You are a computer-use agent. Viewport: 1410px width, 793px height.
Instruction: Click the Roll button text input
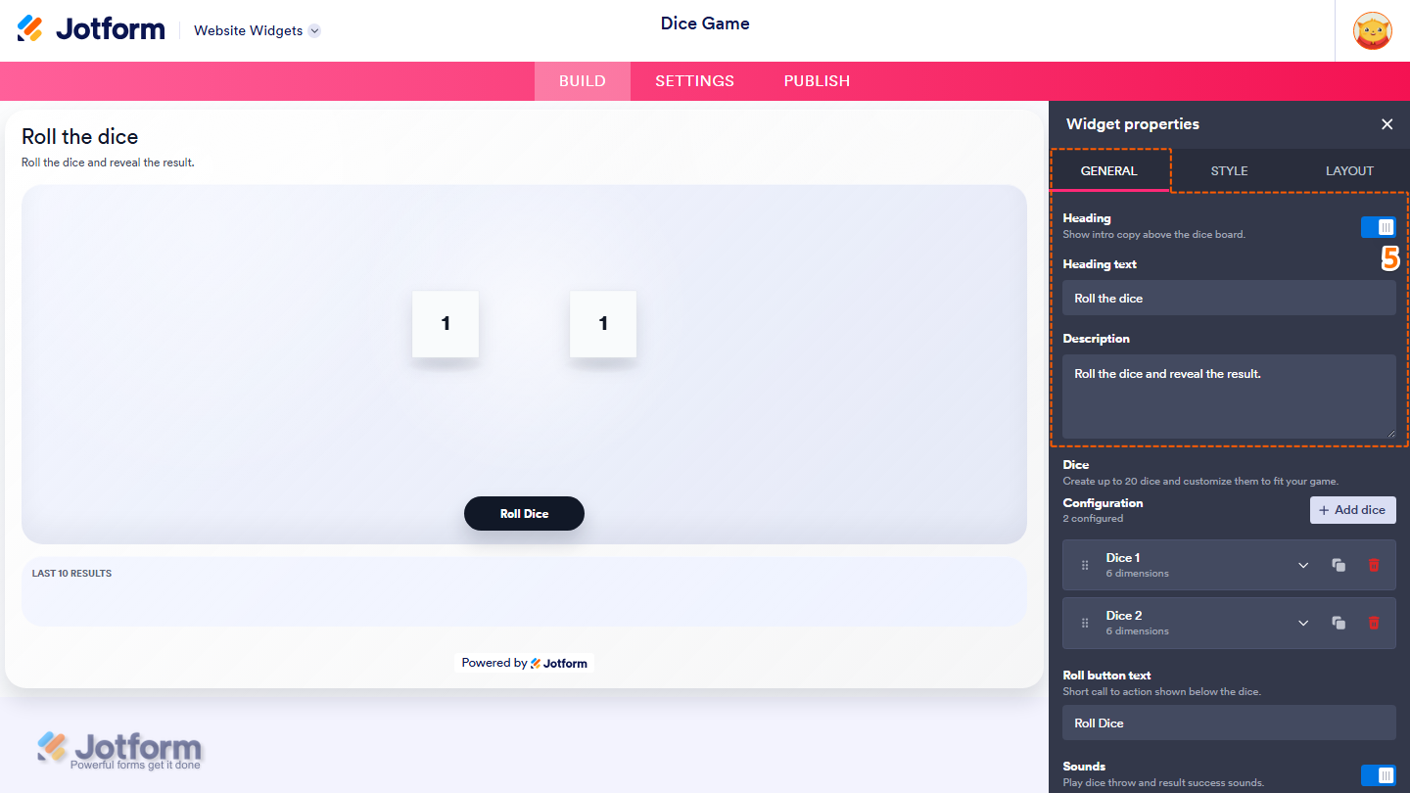(1229, 723)
